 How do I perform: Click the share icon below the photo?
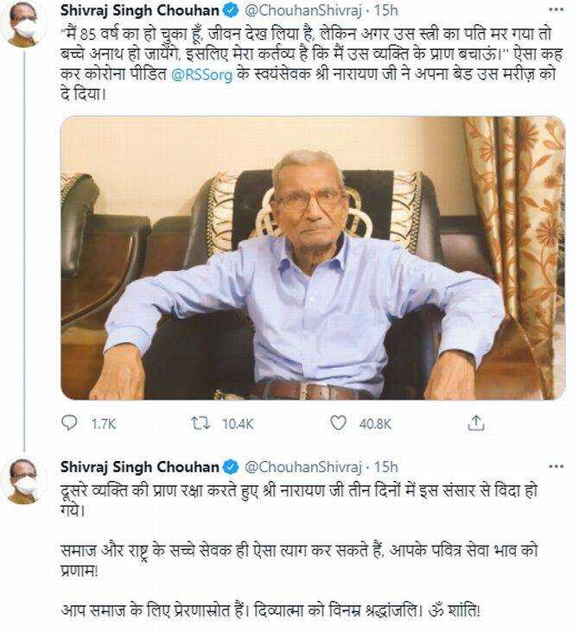coord(476,423)
